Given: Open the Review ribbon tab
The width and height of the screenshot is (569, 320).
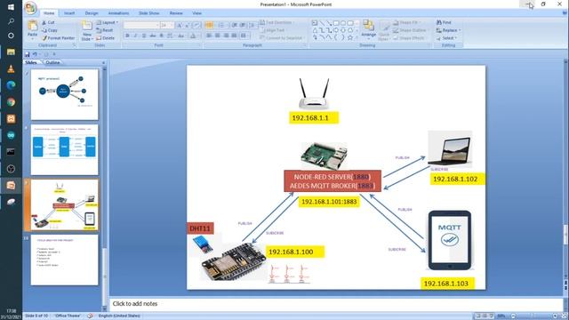Looking at the screenshot, I should pos(176,13).
